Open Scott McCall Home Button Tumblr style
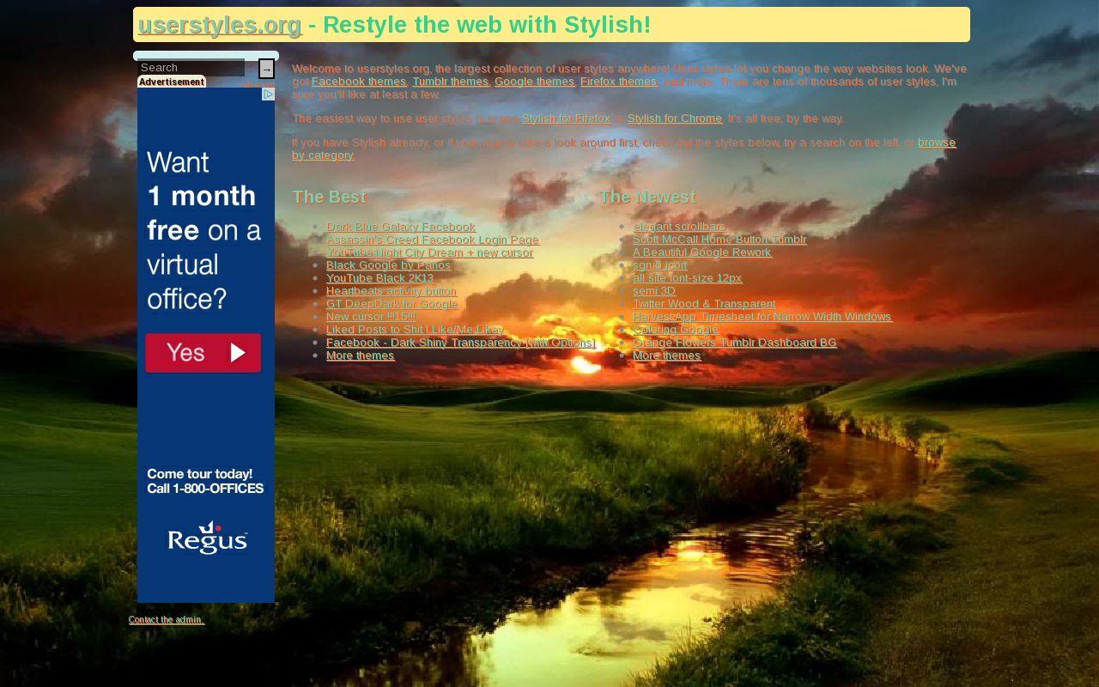The width and height of the screenshot is (1099, 687). pos(720,240)
